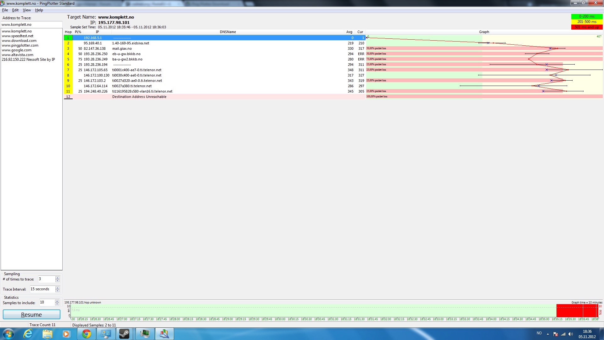Open Internet Explorer from the taskbar
604x340 pixels.
pos(28,334)
